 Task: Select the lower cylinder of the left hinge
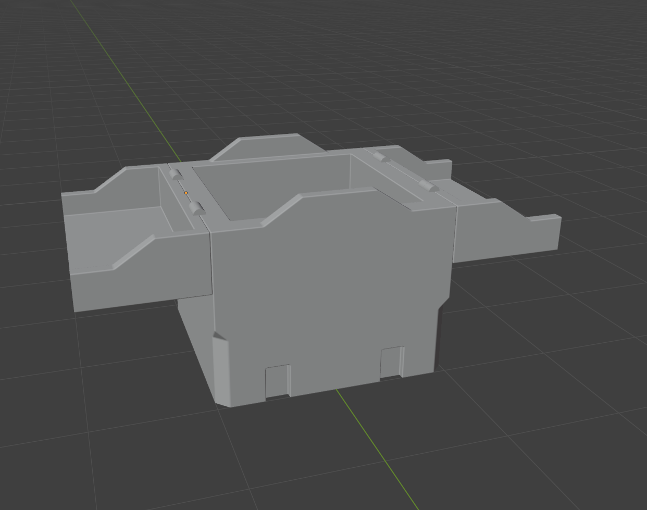(196, 209)
